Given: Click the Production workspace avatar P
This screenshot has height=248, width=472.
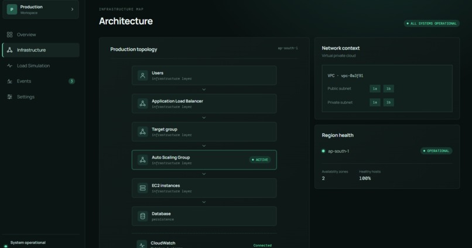Looking at the screenshot, I should tap(12, 9).
